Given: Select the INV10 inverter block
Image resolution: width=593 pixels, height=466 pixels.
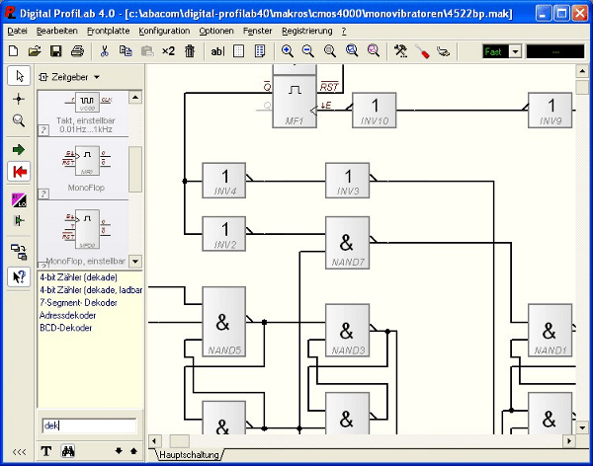Looking at the screenshot, I should click(x=374, y=110).
